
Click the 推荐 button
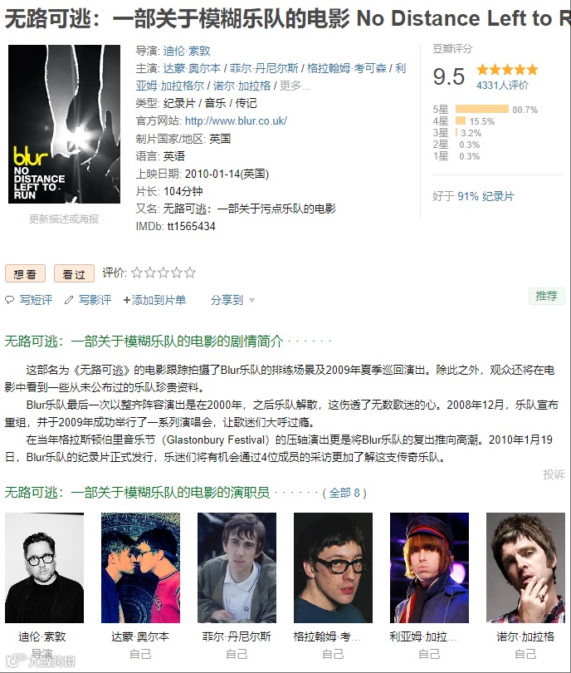pyautogui.click(x=547, y=296)
